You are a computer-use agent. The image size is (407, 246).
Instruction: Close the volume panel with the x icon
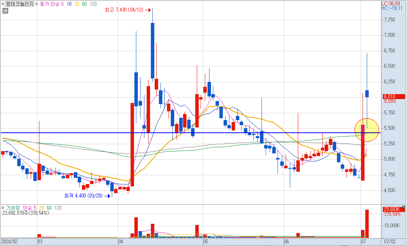coord(404,207)
